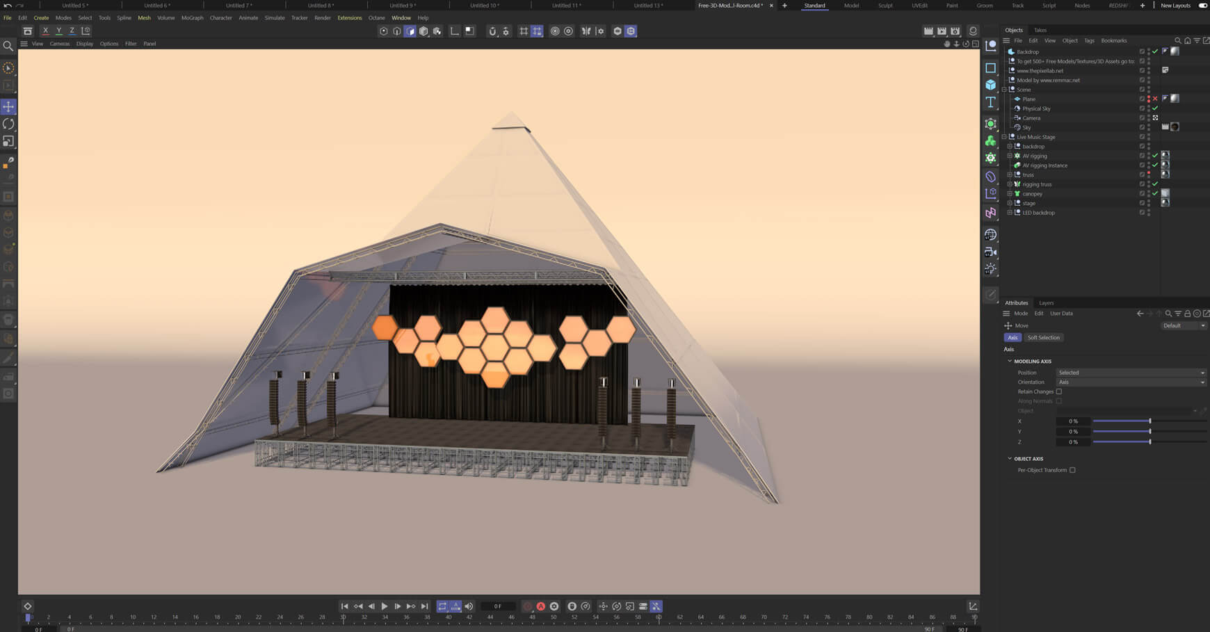Open the Orientation dropdown showing Axis
Screen dimensions: 1210x632
pos(1131,382)
